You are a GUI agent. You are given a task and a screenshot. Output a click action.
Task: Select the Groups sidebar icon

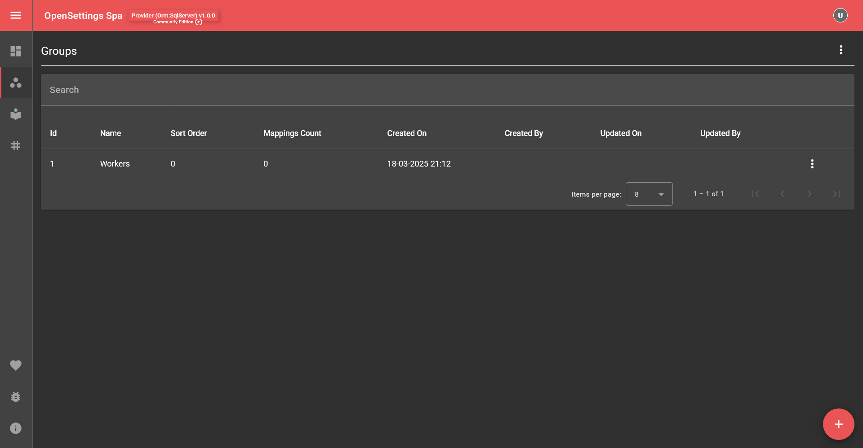click(x=16, y=83)
